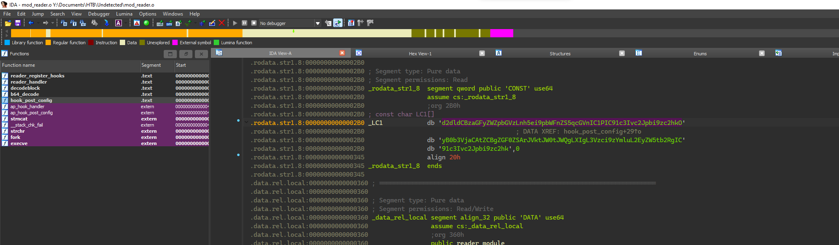Click the add CODE toolbar icon
Viewport: 839px width, 245px height.
[x=160, y=23]
